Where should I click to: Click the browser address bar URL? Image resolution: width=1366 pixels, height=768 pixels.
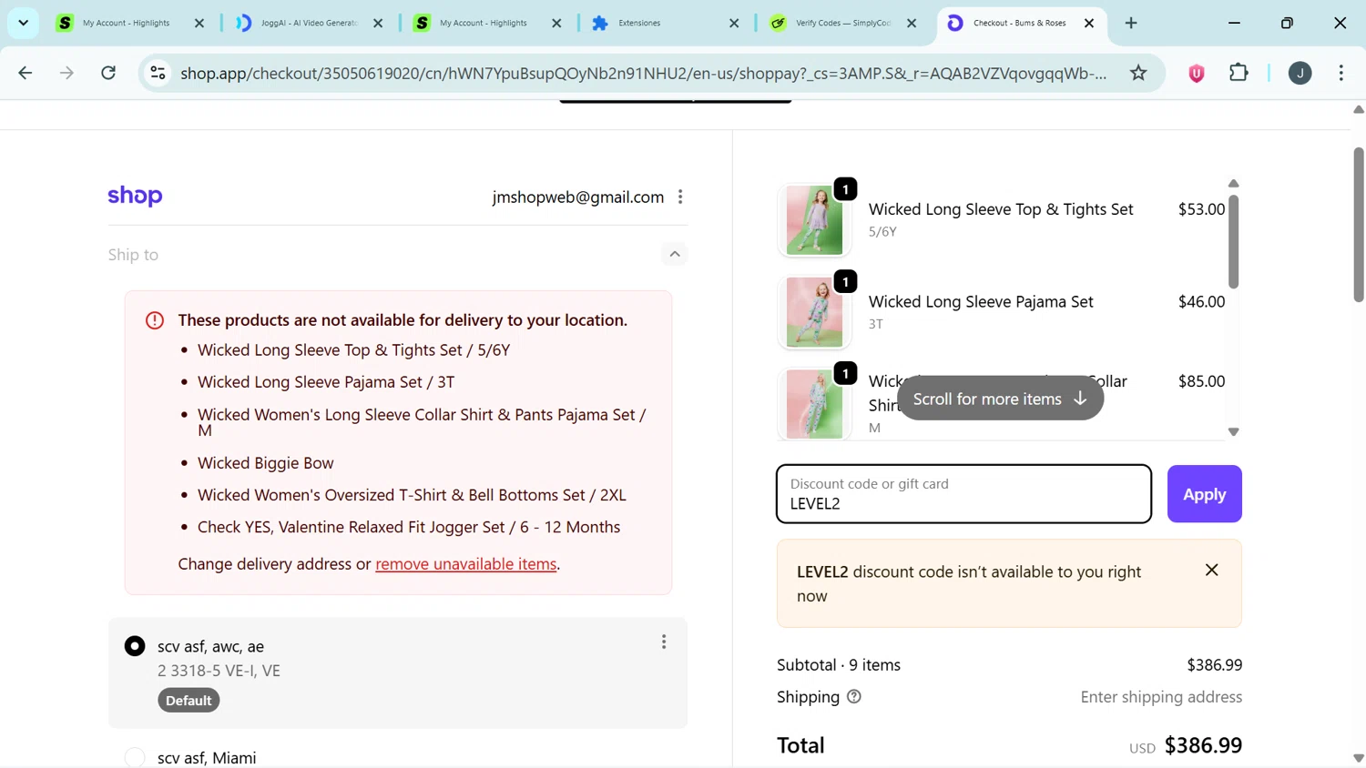click(x=643, y=73)
